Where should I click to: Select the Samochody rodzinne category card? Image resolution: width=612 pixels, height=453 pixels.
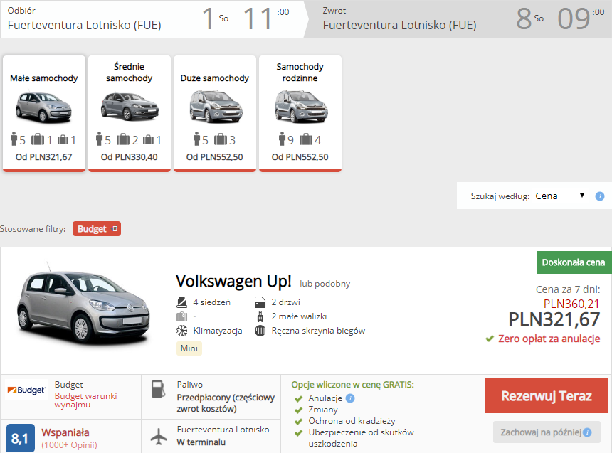point(300,113)
